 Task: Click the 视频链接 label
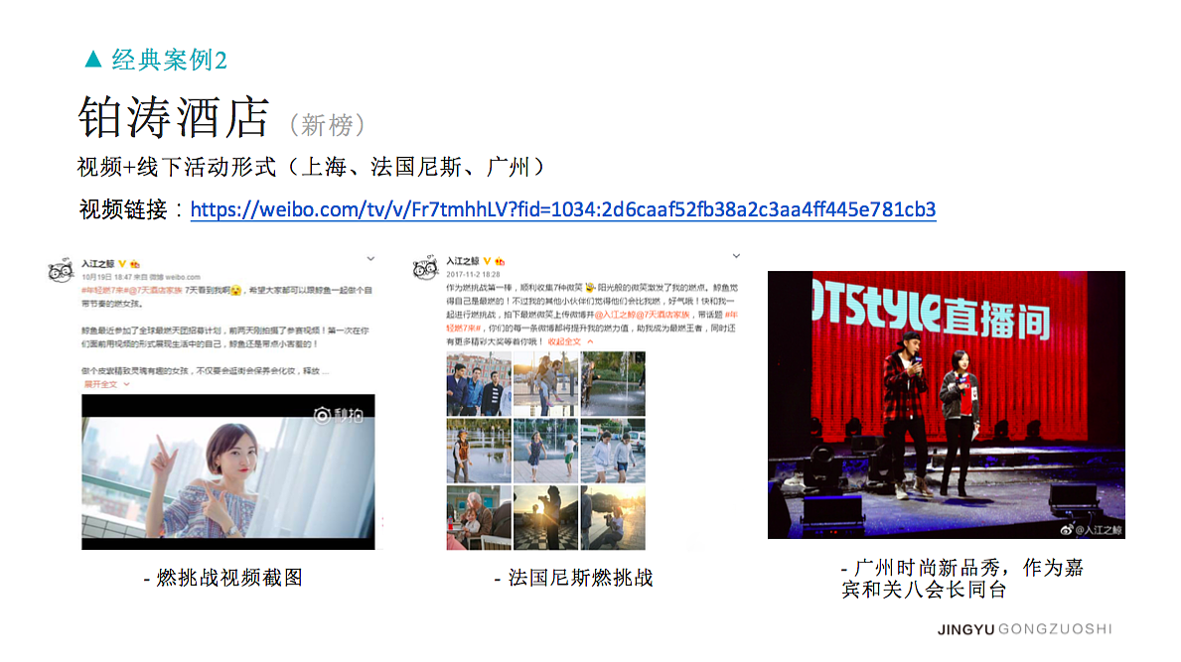[x=123, y=209]
